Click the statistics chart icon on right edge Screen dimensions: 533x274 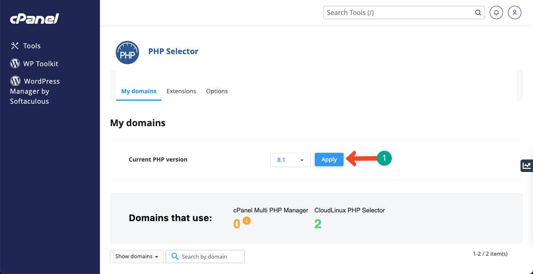click(x=527, y=165)
